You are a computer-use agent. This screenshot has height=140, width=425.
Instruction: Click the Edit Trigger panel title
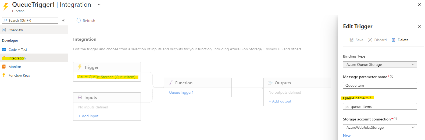coord(358,26)
